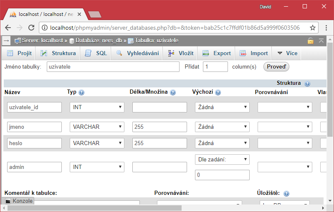Show the navigation panel arrow button
The width and height of the screenshot is (334, 212).
pyautogui.click(x=6, y=41)
